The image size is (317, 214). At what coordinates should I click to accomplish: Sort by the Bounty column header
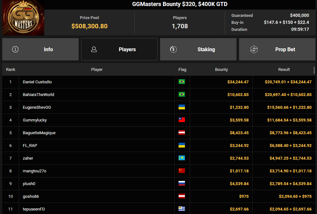click(222, 69)
